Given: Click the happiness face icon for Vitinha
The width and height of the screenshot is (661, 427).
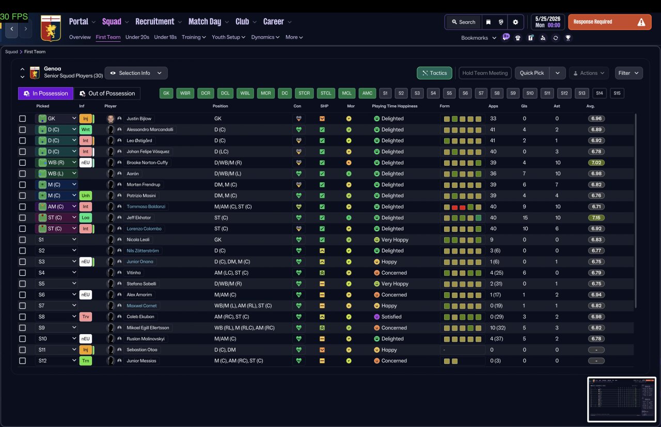Looking at the screenshot, I should point(376,273).
